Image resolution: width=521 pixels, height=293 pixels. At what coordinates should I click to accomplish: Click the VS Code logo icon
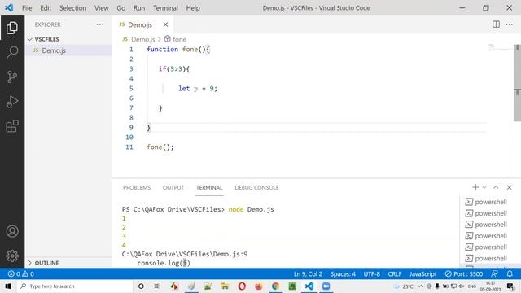pyautogui.click(x=9, y=7)
